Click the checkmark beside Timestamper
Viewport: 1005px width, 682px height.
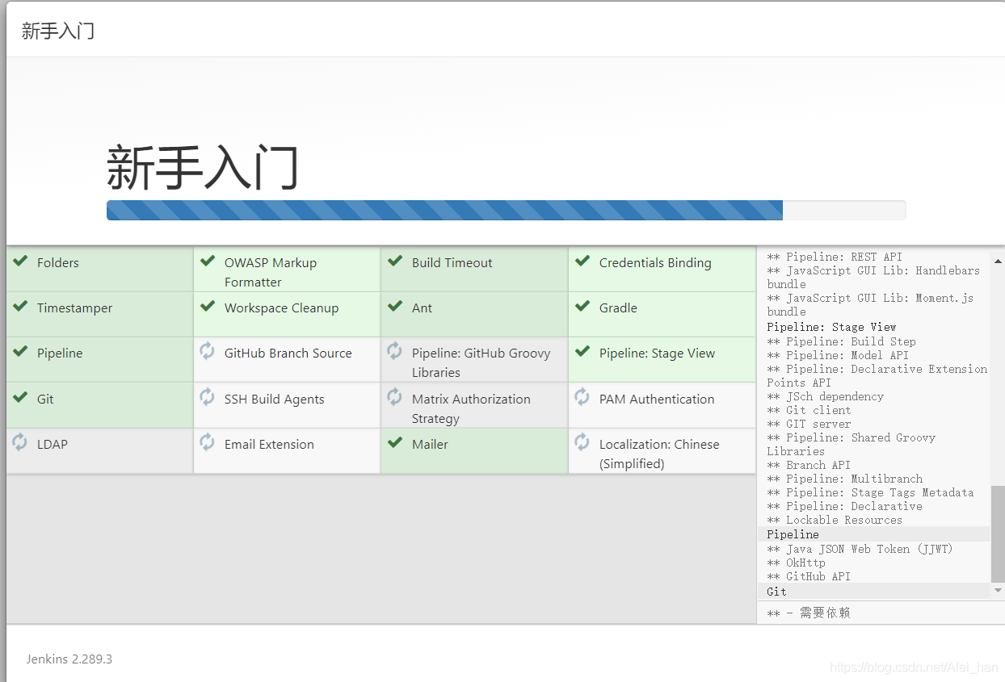click(x=20, y=307)
